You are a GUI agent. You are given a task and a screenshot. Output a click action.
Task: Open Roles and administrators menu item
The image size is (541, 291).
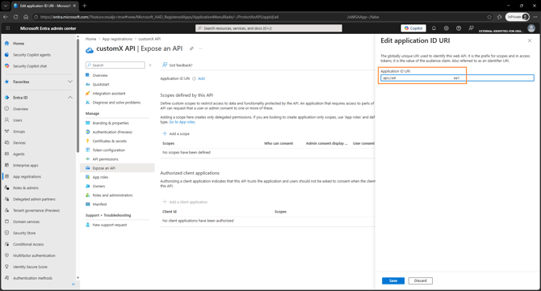pyautogui.click(x=112, y=195)
